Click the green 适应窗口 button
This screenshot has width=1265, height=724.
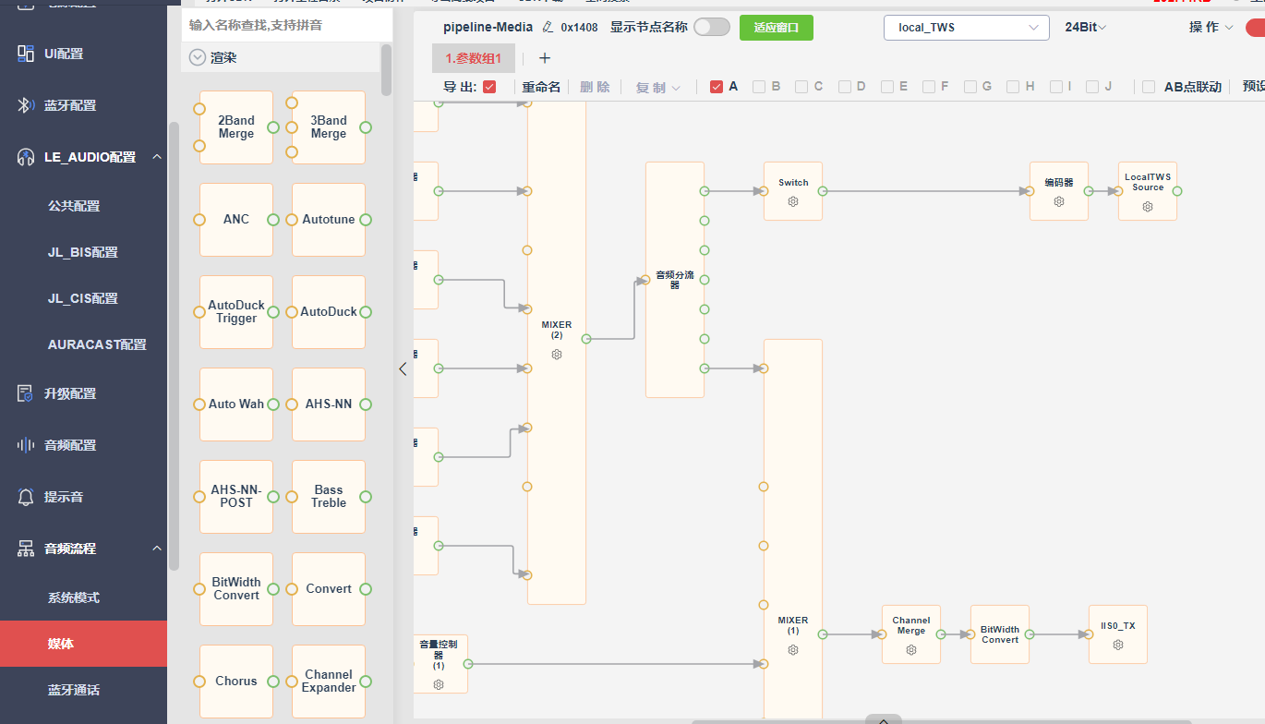[777, 28]
